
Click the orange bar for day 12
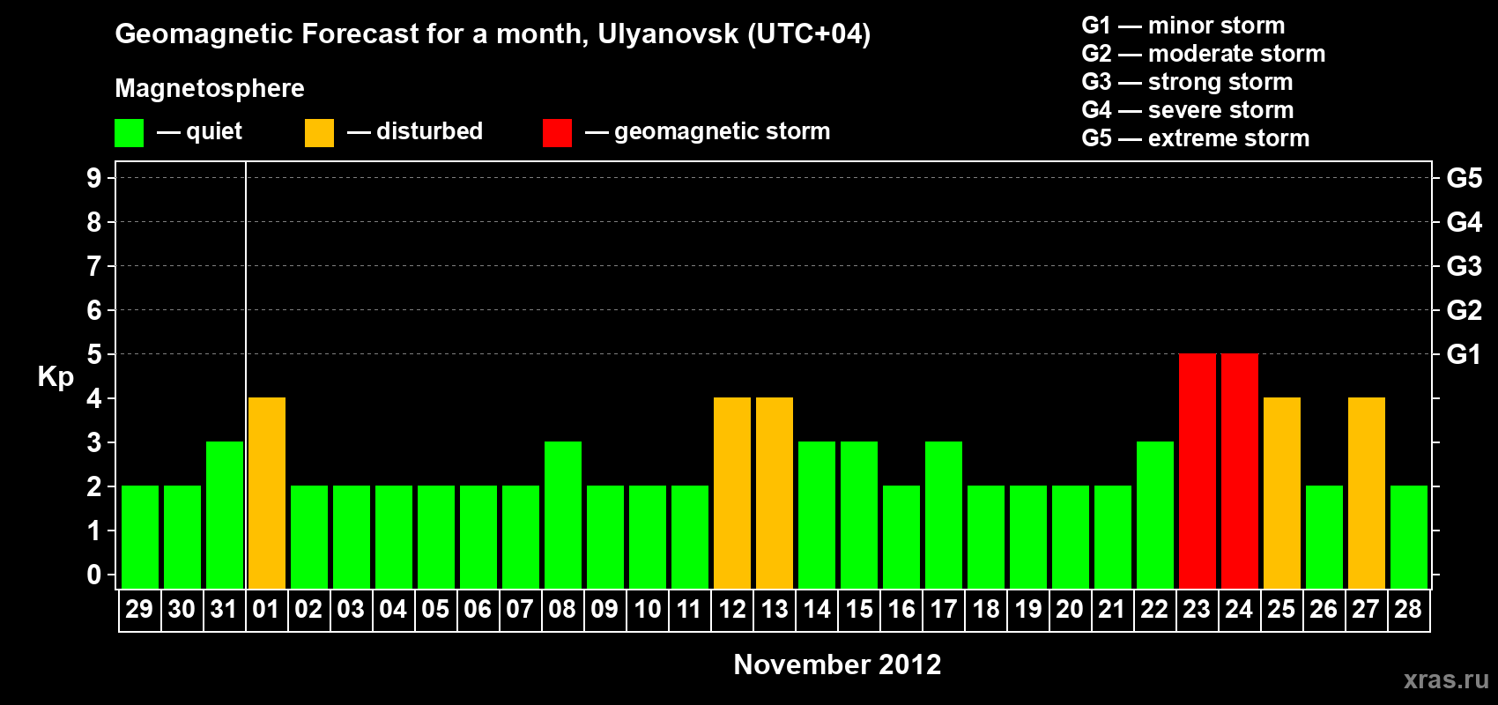click(732, 493)
